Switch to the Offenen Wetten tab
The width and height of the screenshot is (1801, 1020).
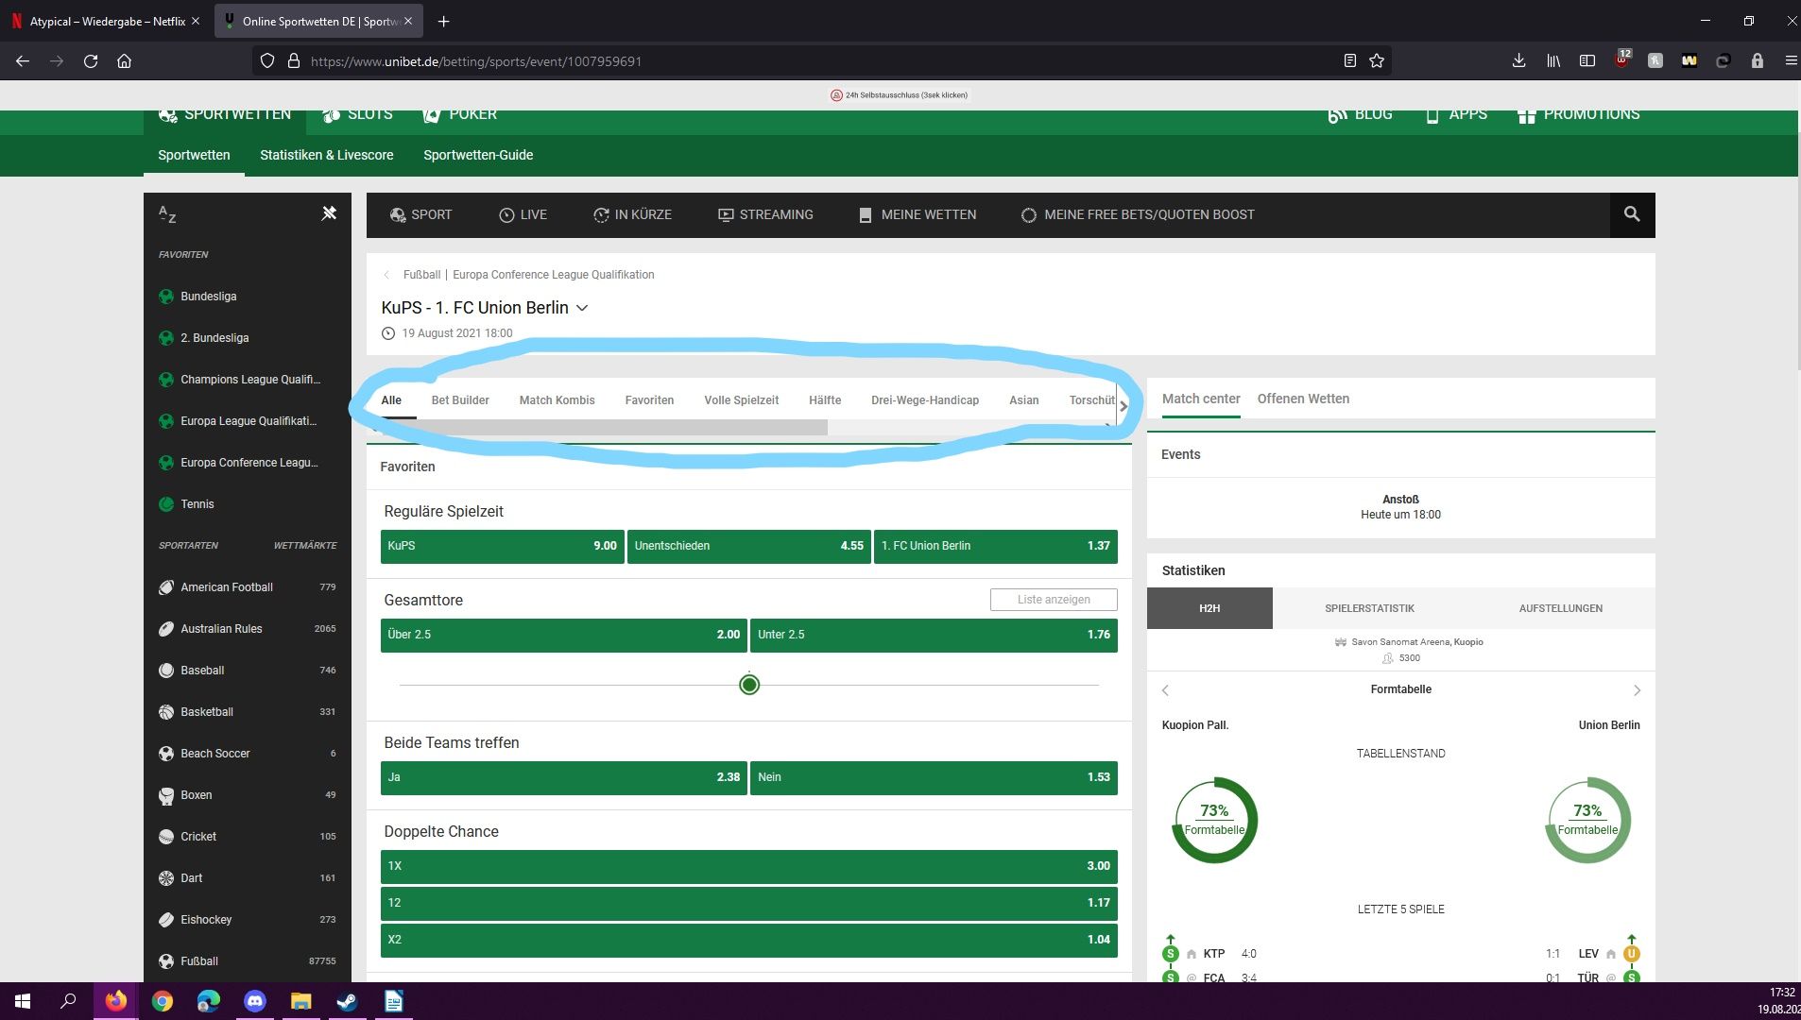click(x=1303, y=399)
